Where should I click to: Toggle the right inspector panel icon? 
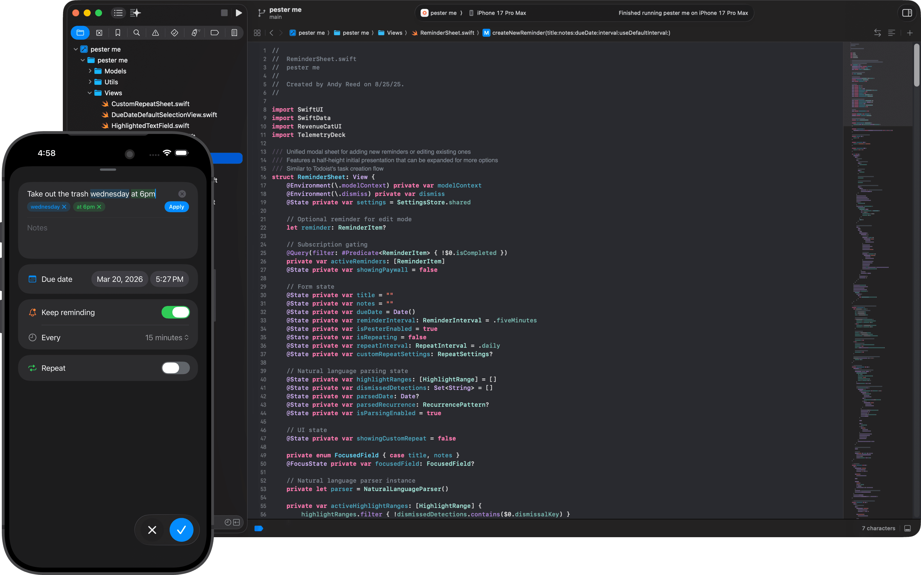click(907, 13)
